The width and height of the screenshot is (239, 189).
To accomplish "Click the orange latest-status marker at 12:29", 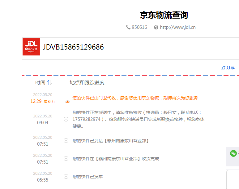I will click(x=67, y=101).
